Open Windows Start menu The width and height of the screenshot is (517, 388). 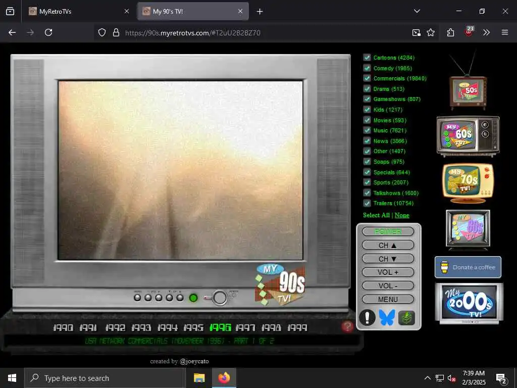point(12,378)
